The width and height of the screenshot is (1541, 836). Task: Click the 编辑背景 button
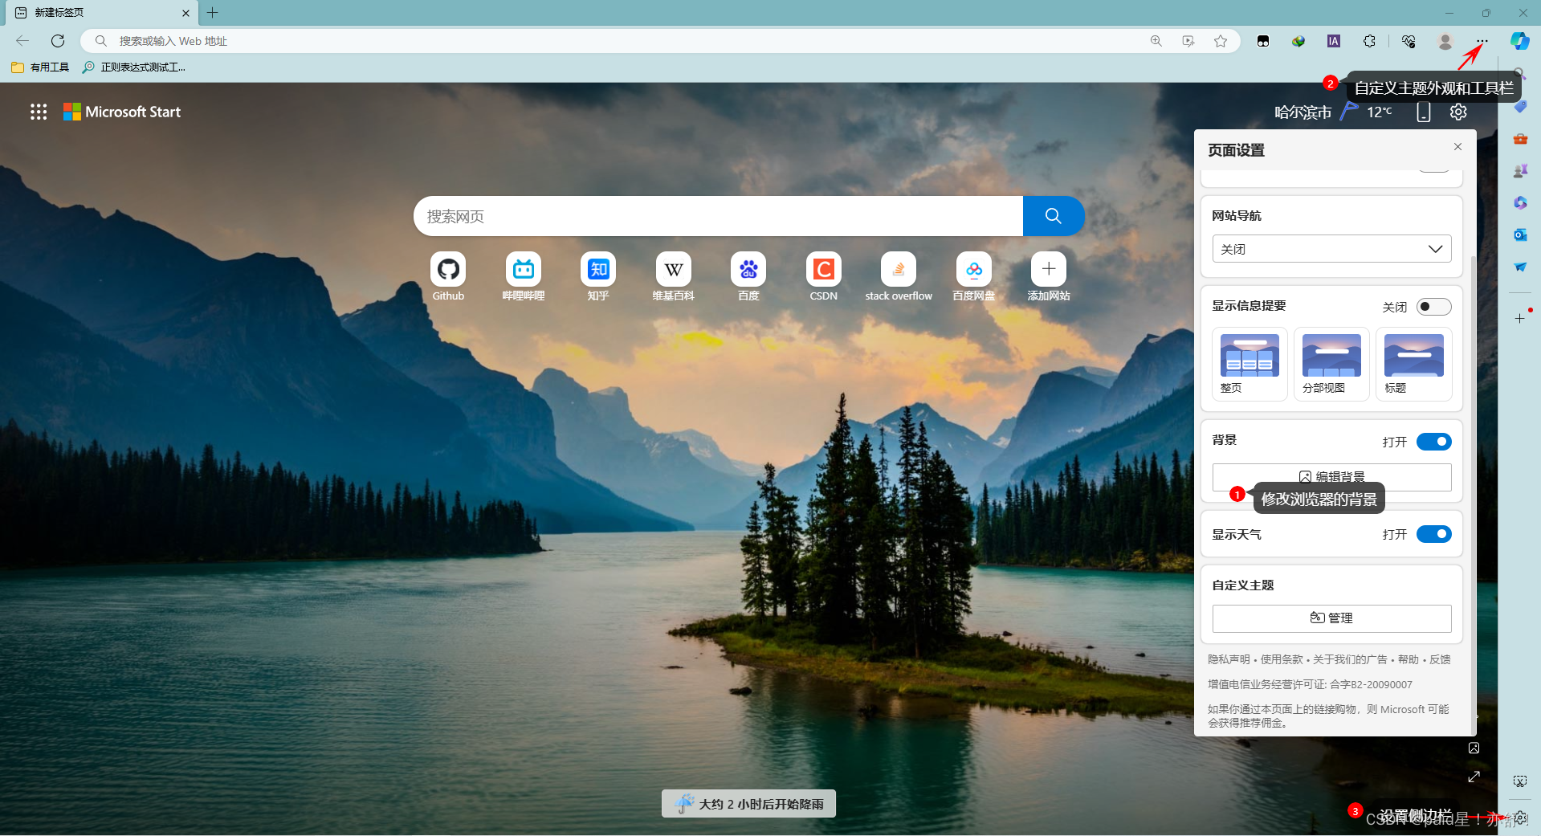[1331, 476]
